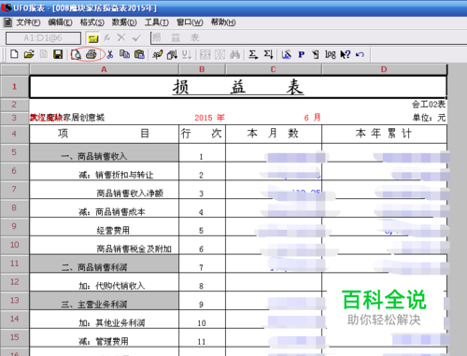
Task: Open the 编辑(E) menu
Action: tap(60, 22)
